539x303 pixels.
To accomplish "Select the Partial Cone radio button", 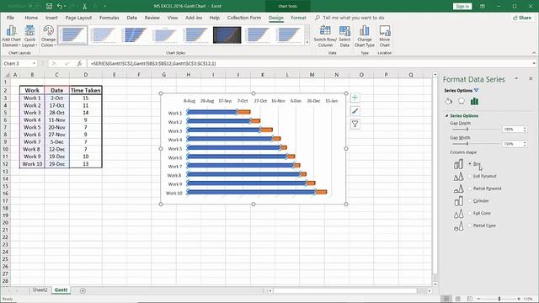I will (x=470, y=226).
